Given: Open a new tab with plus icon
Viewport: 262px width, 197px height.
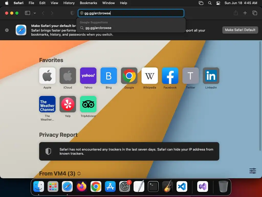Looking at the screenshot, I should click(245, 13).
